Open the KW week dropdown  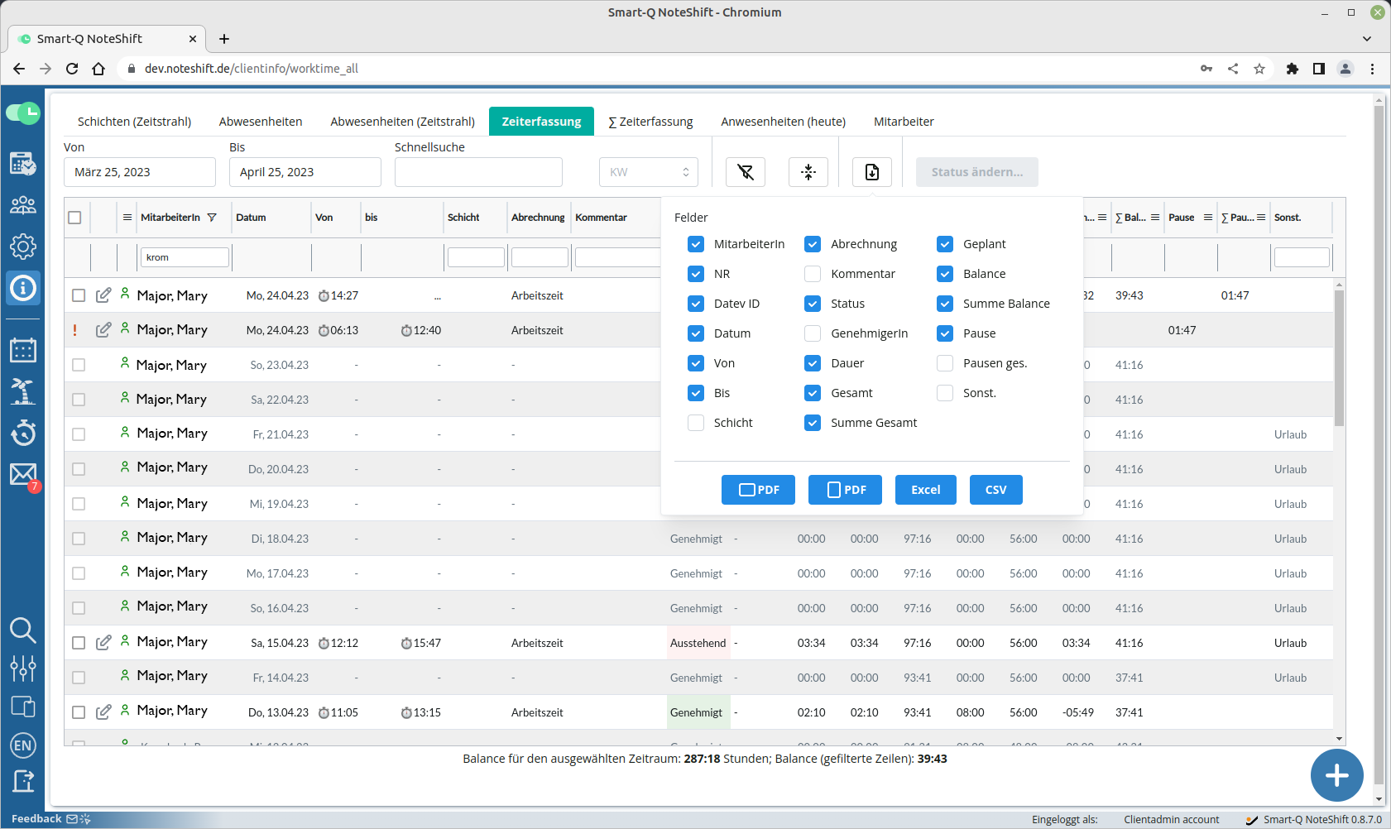point(649,172)
